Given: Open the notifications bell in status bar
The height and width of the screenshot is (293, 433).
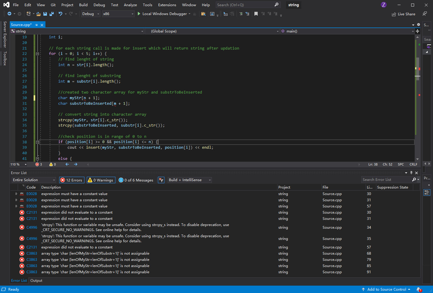Looking at the screenshot, I should [x=419, y=289].
